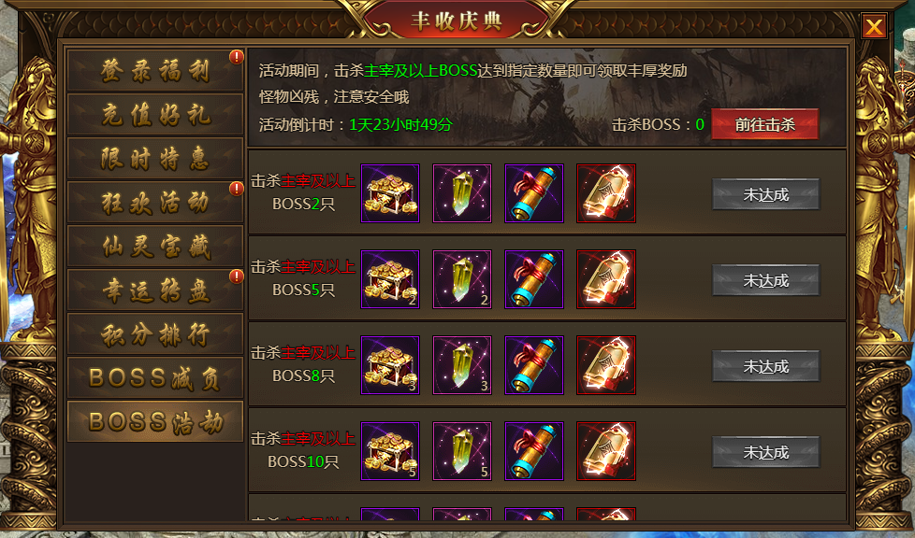The width and height of the screenshot is (915, 538).
Task: Go to 仙灵宝藏 tab
Action: [x=155, y=246]
